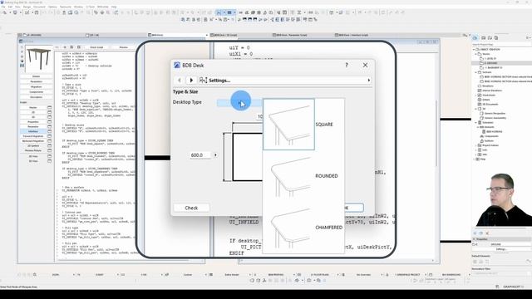The image size is (532, 299).
Task: Select the 2D Symbol button
Action: click(33, 145)
